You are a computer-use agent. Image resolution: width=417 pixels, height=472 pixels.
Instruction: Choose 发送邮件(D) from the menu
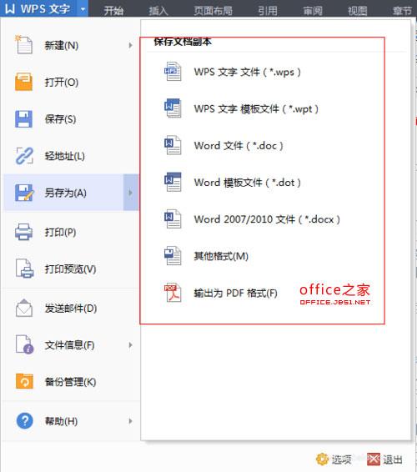[71, 308]
